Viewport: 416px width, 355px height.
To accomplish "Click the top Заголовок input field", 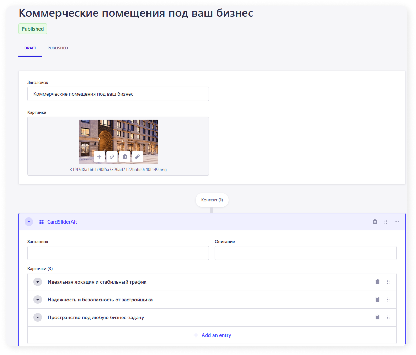I will click(118, 94).
